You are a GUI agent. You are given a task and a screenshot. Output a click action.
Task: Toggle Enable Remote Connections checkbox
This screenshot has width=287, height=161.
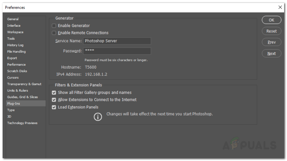point(54,33)
